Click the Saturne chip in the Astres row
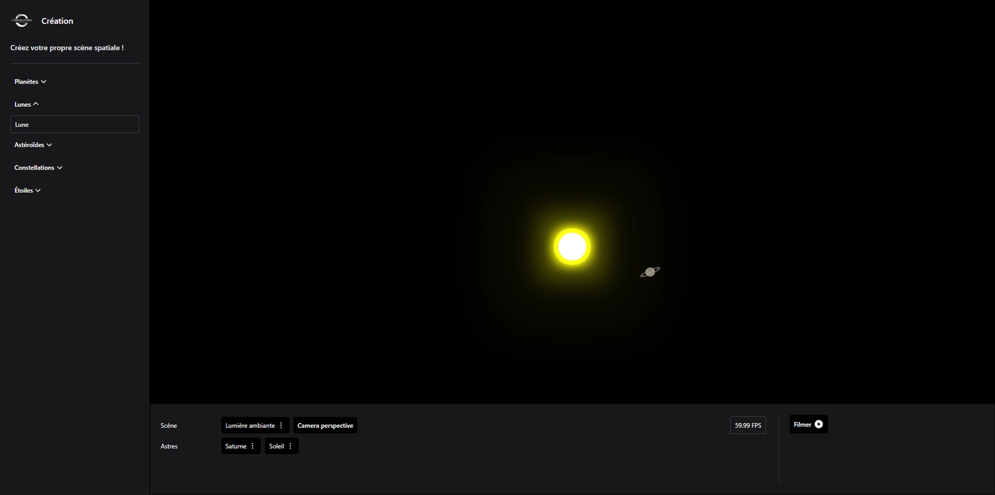Image resolution: width=995 pixels, height=495 pixels. [235, 446]
